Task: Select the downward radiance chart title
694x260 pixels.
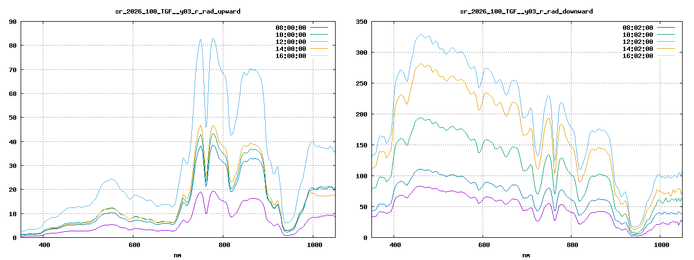Action: 526,11
